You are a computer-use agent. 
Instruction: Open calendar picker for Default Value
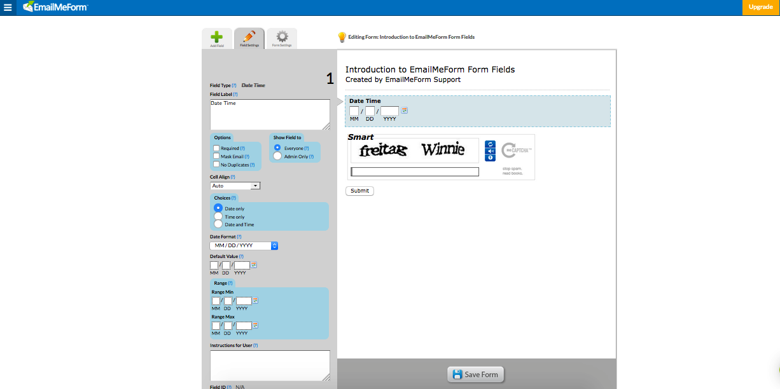[x=254, y=265]
